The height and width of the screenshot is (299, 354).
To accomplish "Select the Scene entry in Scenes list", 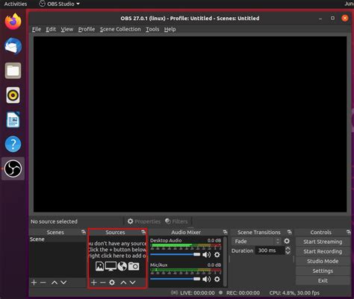I will (x=58, y=239).
